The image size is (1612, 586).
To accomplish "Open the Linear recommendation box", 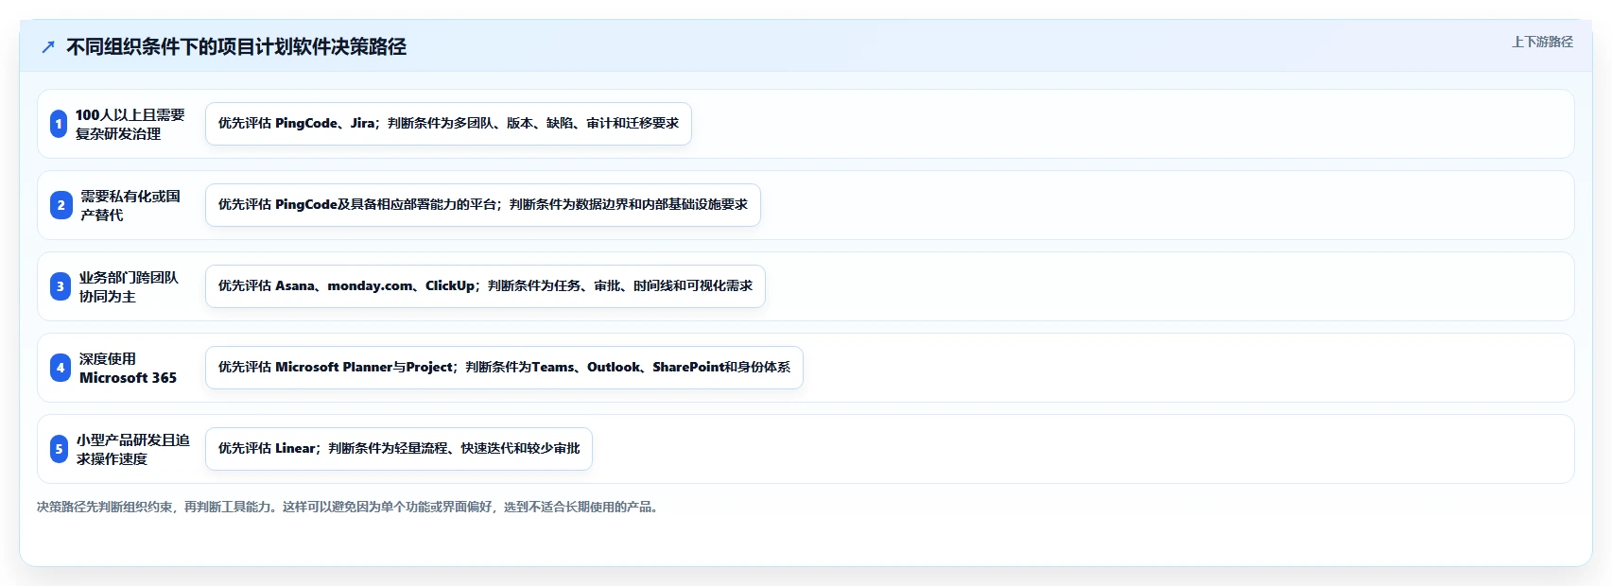I will click(x=399, y=449).
